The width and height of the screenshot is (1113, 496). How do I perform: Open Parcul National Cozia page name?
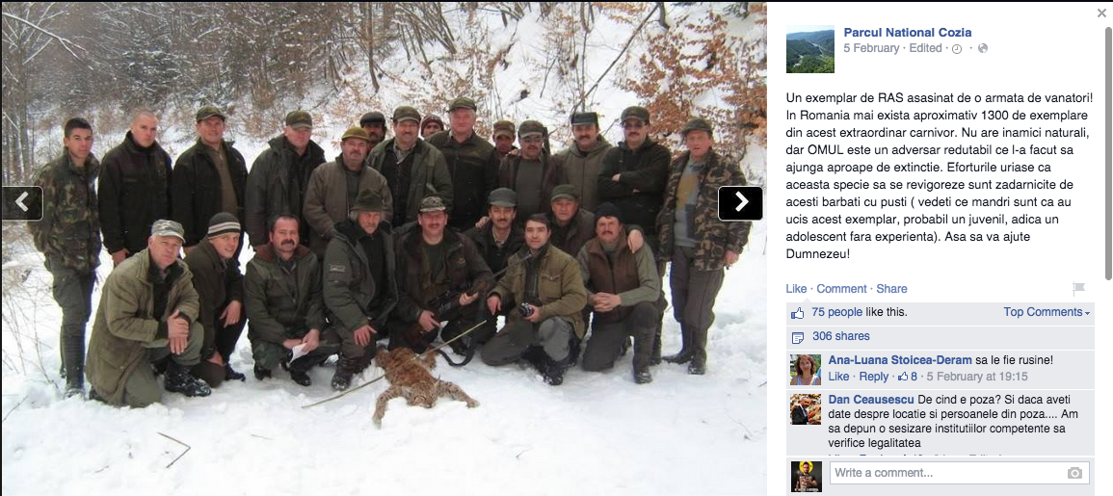coord(907,32)
